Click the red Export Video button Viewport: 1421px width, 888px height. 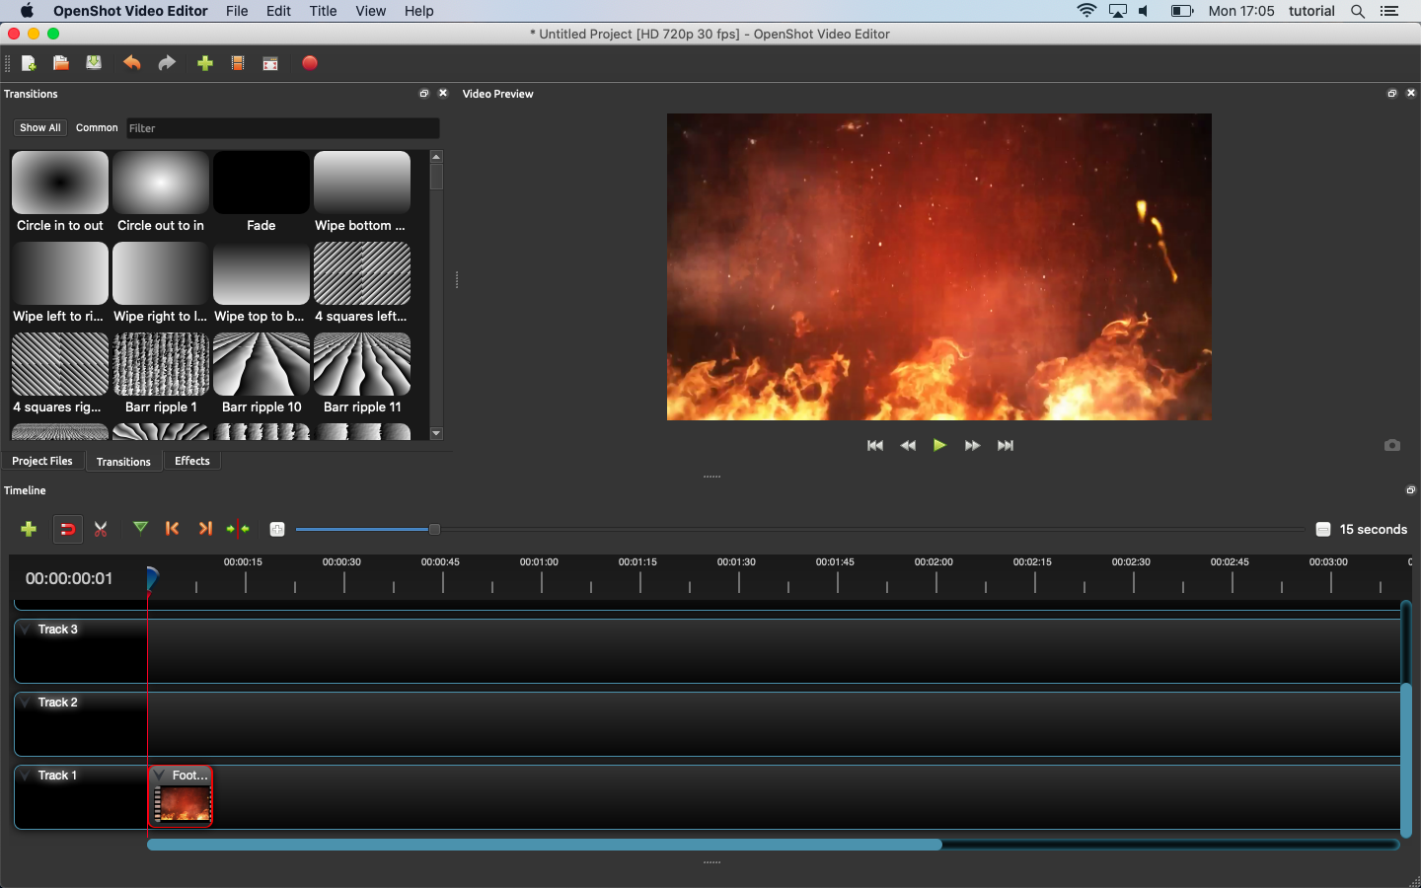pyautogui.click(x=310, y=63)
